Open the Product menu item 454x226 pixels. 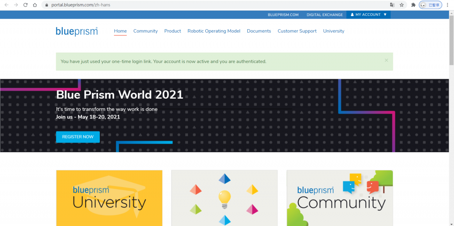(172, 31)
